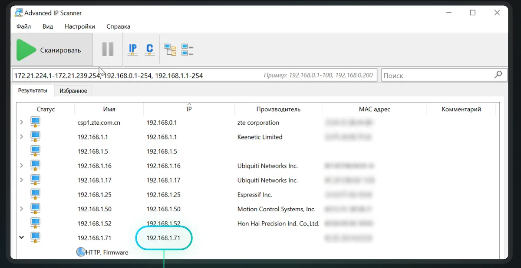Open the Вид menu

(x=48, y=26)
